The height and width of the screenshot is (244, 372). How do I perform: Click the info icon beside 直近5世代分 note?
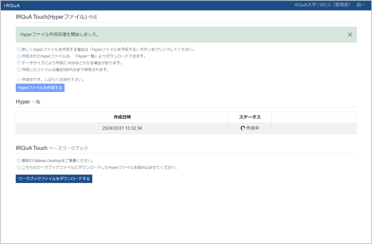(x=19, y=70)
